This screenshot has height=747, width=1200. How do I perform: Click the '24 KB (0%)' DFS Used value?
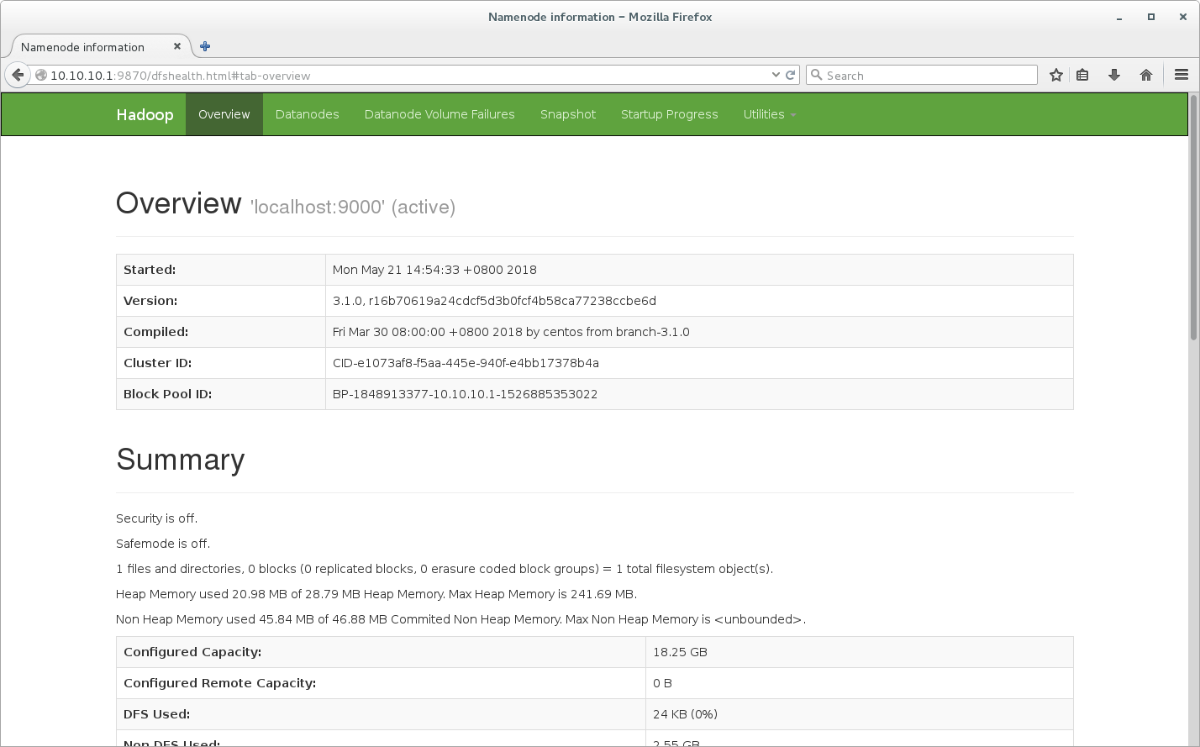point(685,714)
